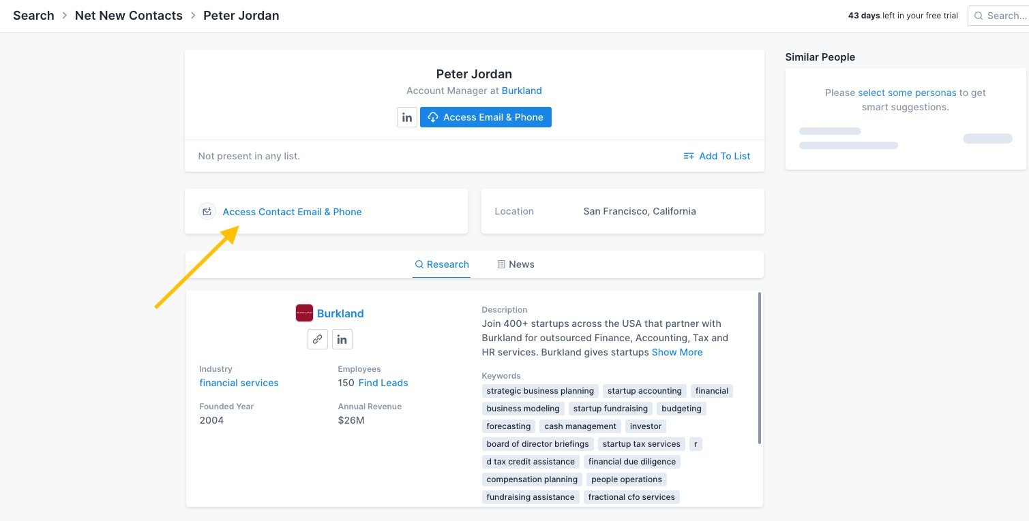Click the financial services industry link
The height and width of the screenshot is (521, 1029).
pos(239,383)
